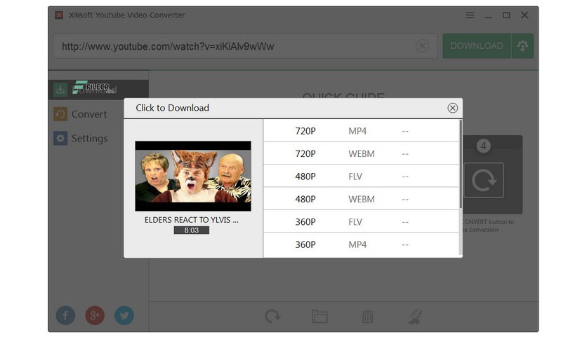Choose the 480P WEBM download option
The image size is (587, 339).
(x=361, y=199)
